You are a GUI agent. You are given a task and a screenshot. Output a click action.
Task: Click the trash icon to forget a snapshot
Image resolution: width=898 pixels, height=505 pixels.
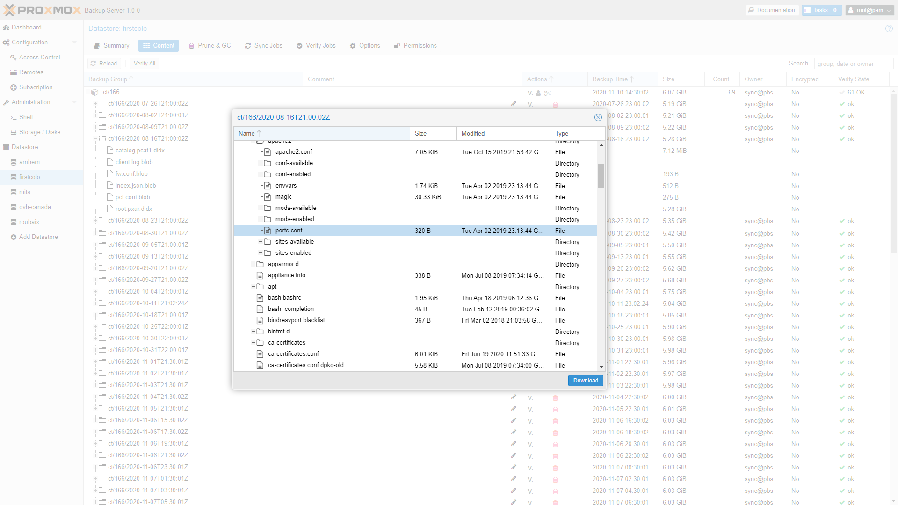pos(555,105)
